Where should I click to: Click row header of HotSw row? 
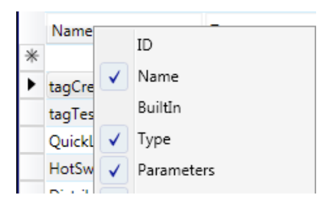click(32, 168)
